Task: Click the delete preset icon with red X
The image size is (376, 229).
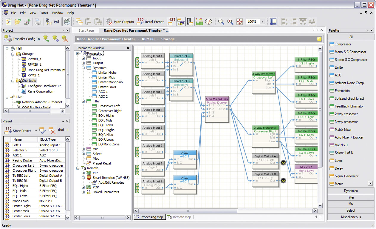Action: click(x=52, y=130)
